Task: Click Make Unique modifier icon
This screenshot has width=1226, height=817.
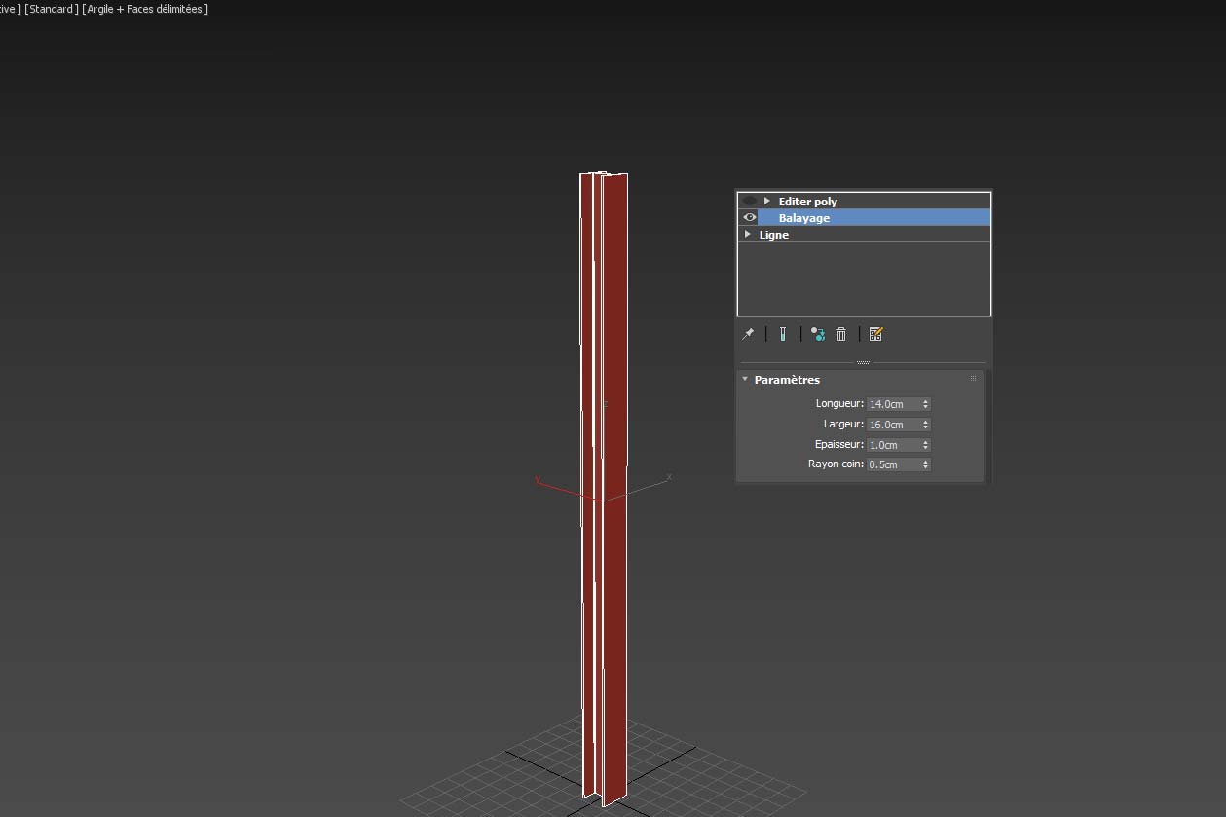Action: click(818, 334)
